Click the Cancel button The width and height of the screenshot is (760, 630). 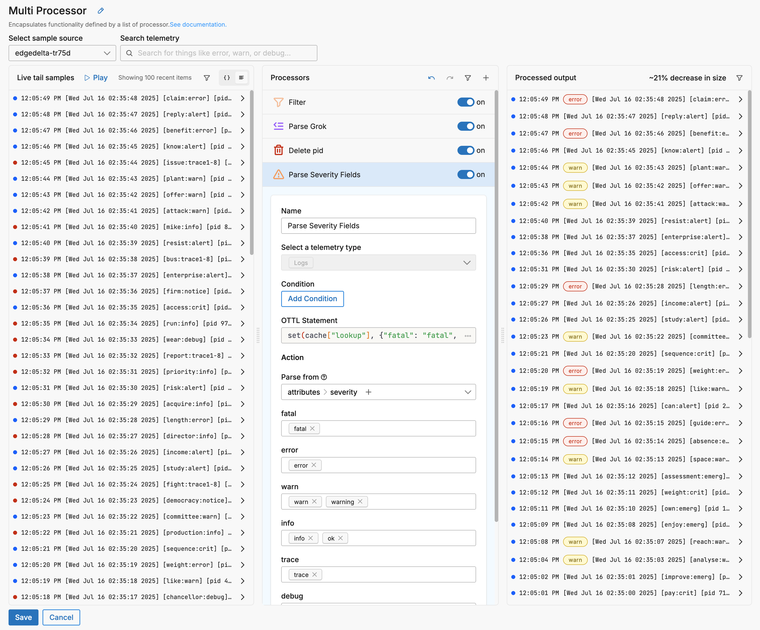click(61, 617)
